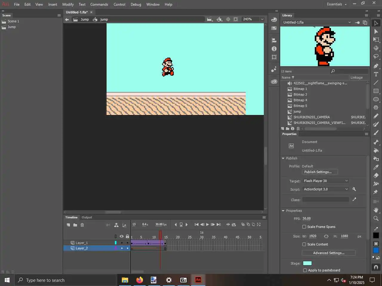The image size is (382, 286).
Task: Select the Eyedropper tool
Action: click(376, 167)
